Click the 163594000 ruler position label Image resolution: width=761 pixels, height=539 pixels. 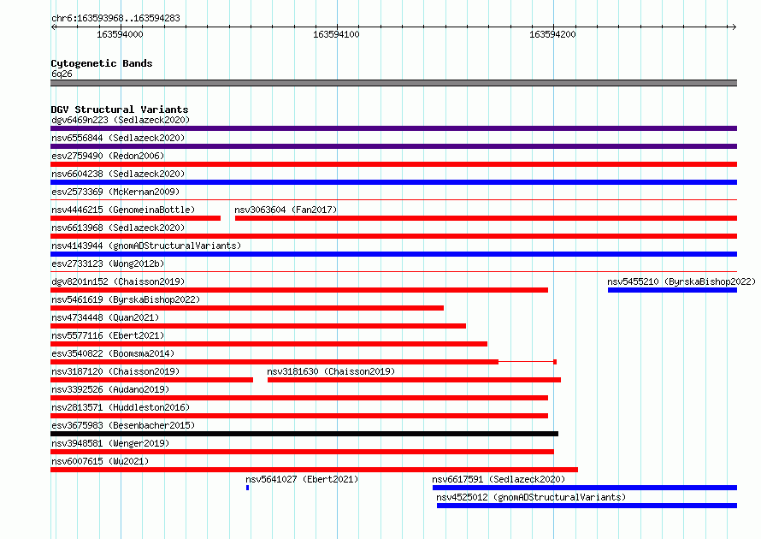pos(120,34)
